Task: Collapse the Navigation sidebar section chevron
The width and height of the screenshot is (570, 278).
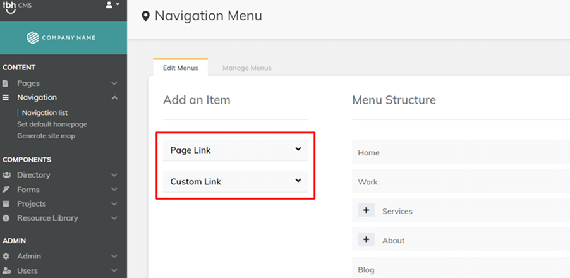Action: point(114,98)
